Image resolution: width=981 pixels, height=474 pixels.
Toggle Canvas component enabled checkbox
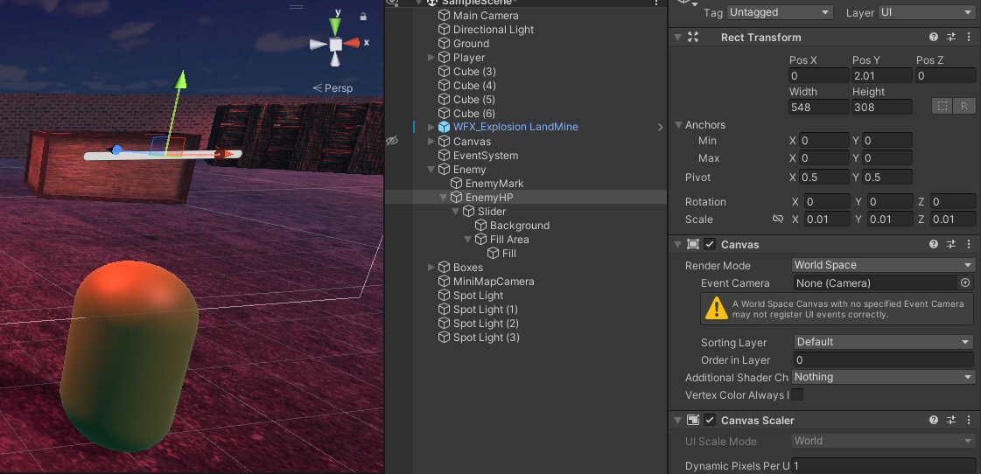tap(710, 245)
